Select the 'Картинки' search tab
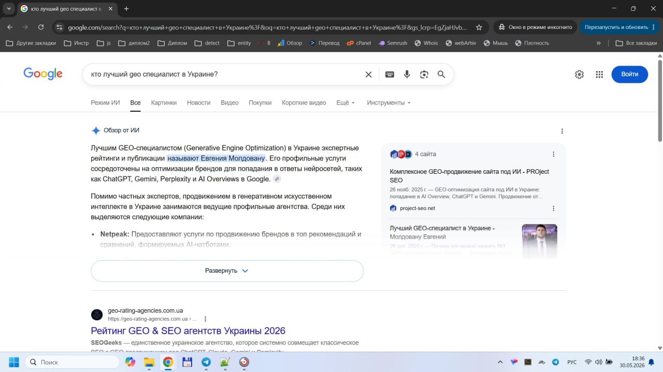Image resolution: width=663 pixels, height=372 pixels. click(x=164, y=102)
